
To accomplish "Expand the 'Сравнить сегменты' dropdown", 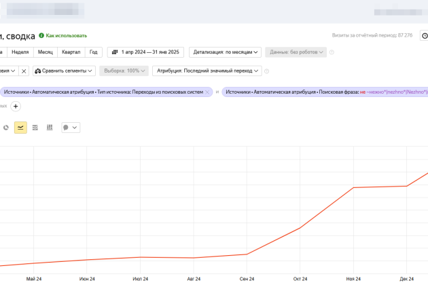I will point(65,71).
